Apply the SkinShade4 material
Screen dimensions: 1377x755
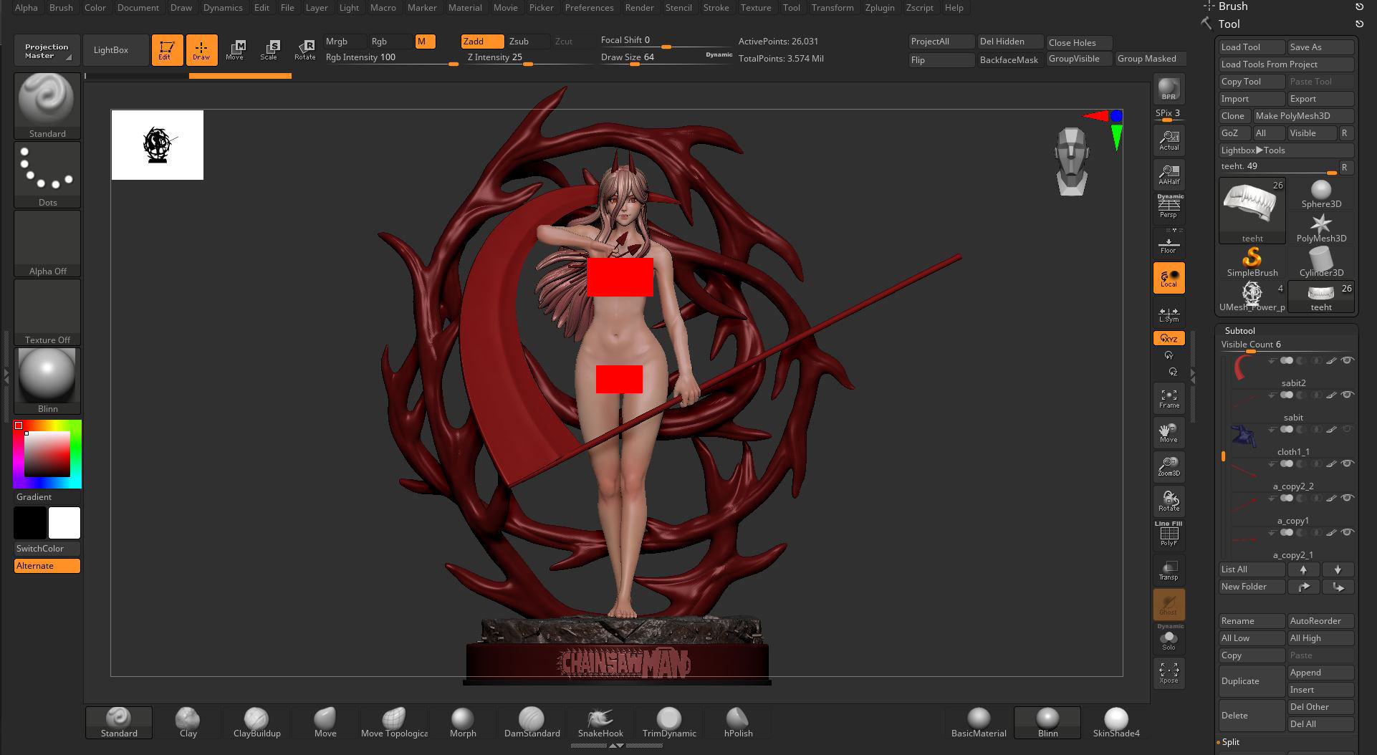pyautogui.click(x=1116, y=722)
